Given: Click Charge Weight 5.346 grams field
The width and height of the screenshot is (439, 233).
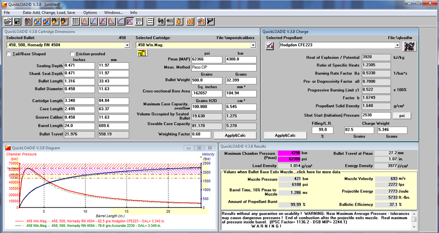Looking at the screenshot, I should pos(392,130).
